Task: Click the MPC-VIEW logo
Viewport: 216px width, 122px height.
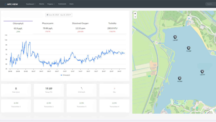Action: tap(10, 4)
